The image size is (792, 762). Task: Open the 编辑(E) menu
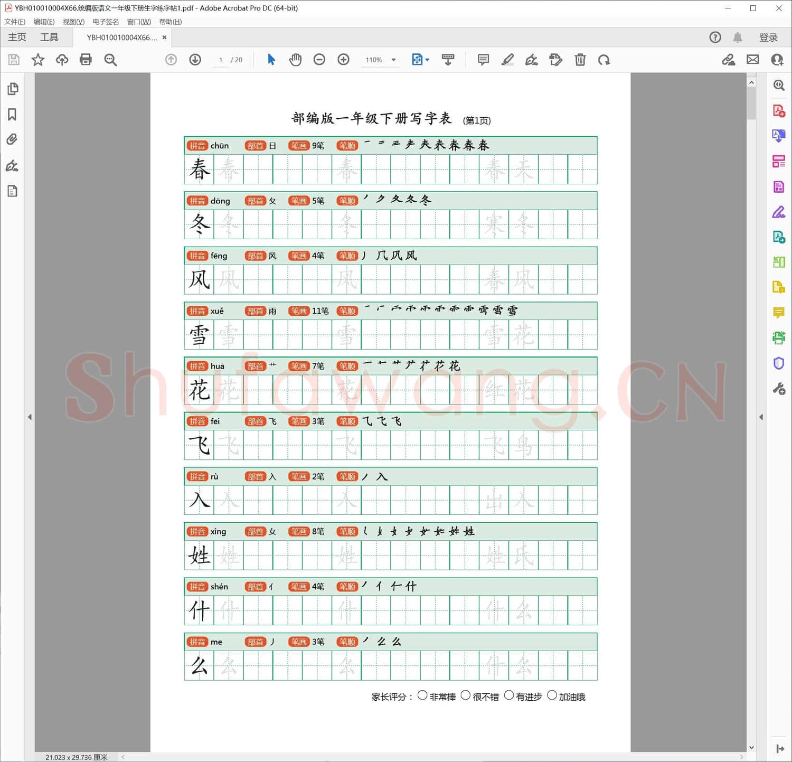point(44,22)
